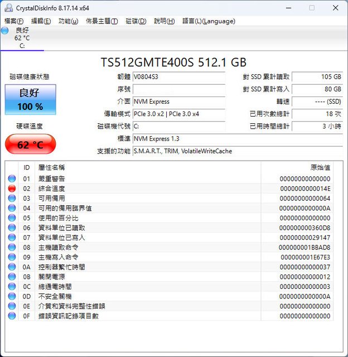Click the empty 序號 serial number field
Screen dimensions: 348x357
pyautogui.click(x=178, y=89)
